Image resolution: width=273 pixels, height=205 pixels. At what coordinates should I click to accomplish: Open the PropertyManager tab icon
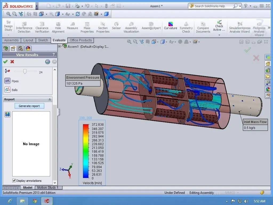point(13,48)
